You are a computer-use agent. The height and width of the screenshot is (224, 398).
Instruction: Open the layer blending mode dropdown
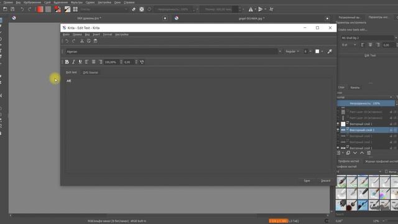click(364, 97)
